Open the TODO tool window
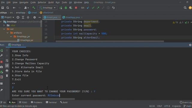This screenshot has width=192, height=108. 23,102
